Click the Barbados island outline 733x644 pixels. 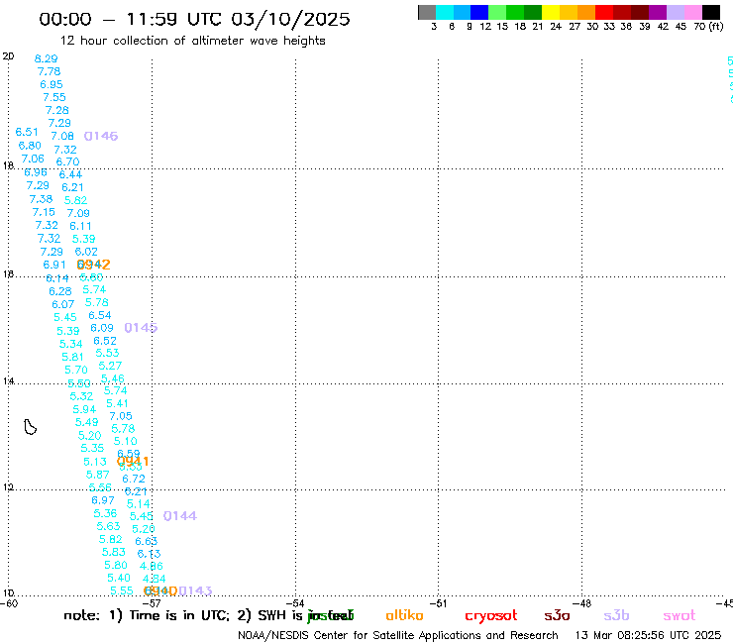pyautogui.click(x=31, y=427)
